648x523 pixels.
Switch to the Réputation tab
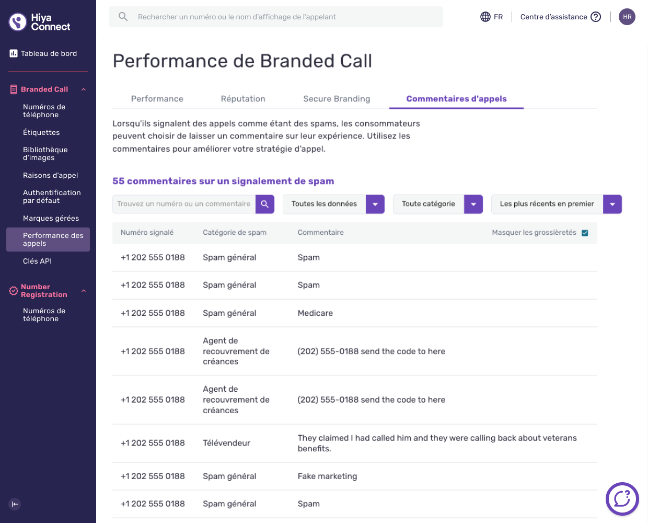click(x=243, y=99)
